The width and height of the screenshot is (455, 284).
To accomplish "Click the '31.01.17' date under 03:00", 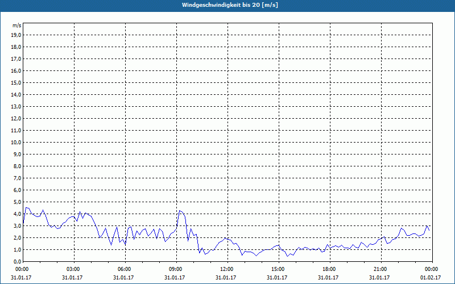I will click(72, 277).
